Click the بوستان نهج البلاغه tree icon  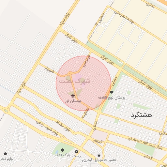[x=112, y=93]
